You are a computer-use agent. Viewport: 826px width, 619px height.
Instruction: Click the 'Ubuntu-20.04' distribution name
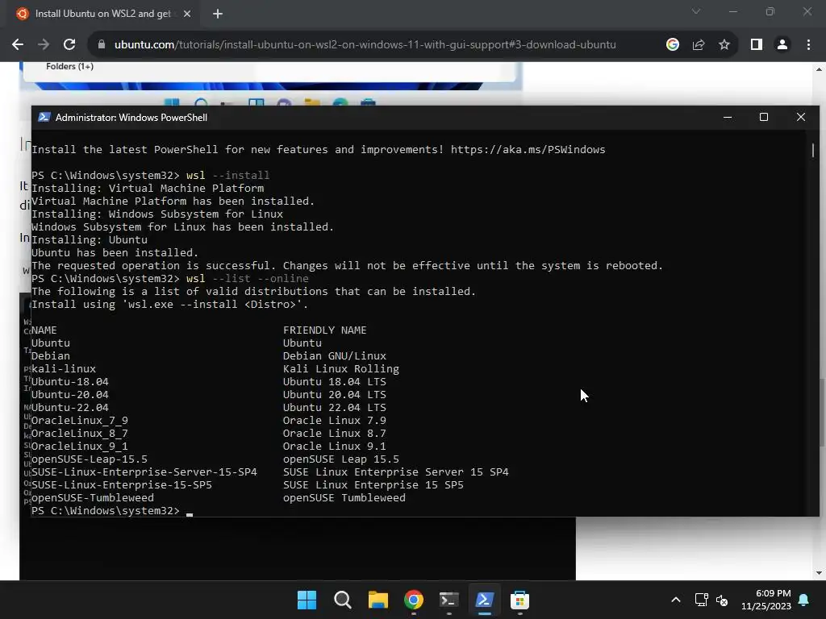[x=70, y=395]
